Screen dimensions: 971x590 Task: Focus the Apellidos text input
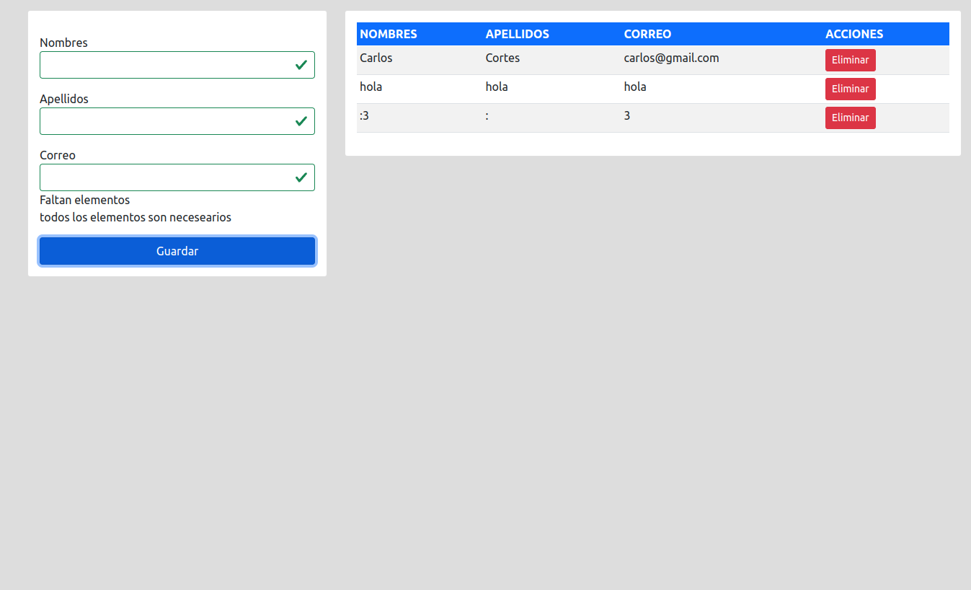(166, 121)
